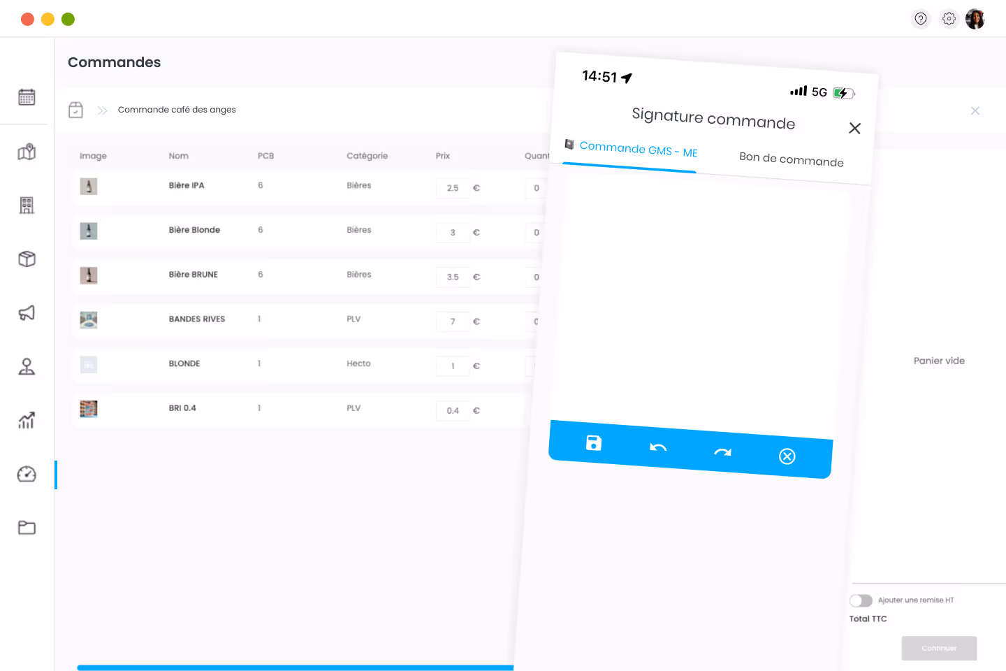Switch to the Bon de commande tab

[792, 159]
